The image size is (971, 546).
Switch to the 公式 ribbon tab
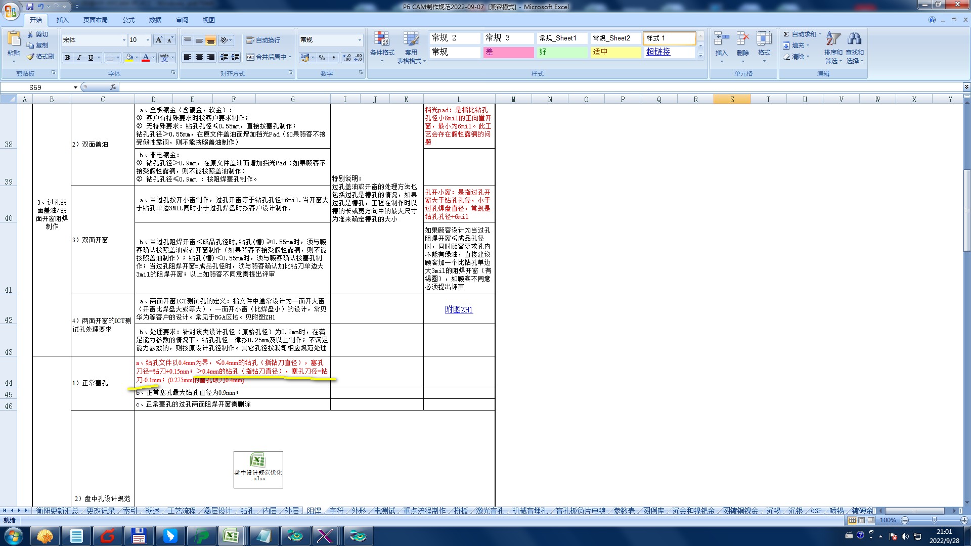point(128,20)
